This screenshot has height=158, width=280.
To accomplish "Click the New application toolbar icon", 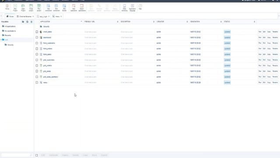I will pos(73,7).
